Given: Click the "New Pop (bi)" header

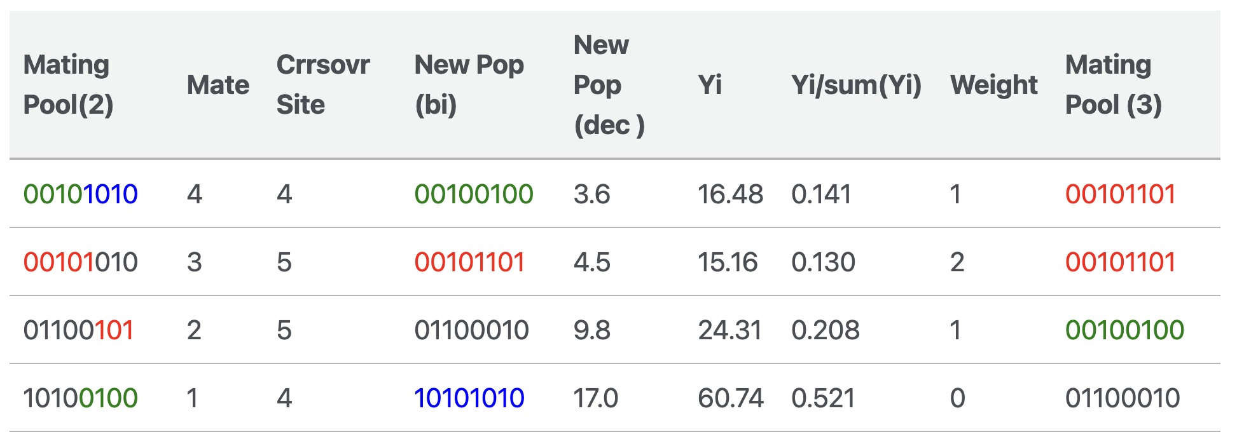Looking at the screenshot, I should point(469,84).
